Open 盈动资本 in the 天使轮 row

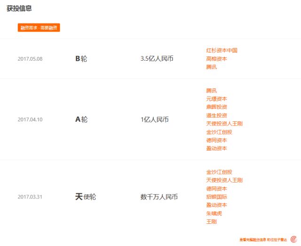point(216,205)
